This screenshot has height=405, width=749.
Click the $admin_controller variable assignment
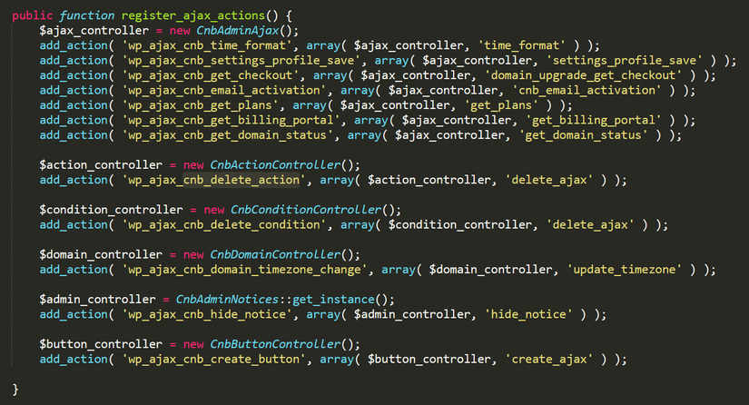pos(97,300)
